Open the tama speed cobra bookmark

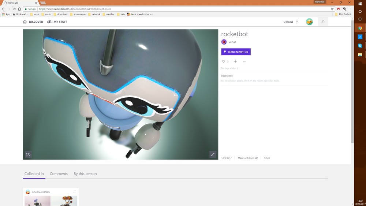pos(140,14)
